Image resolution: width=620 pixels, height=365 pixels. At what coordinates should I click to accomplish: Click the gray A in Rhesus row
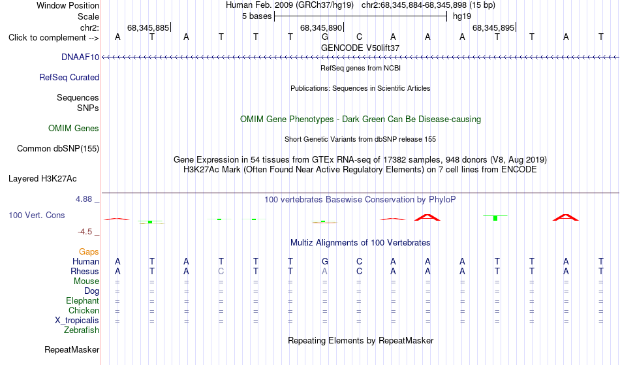pyautogui.click(x=324, y=272)
